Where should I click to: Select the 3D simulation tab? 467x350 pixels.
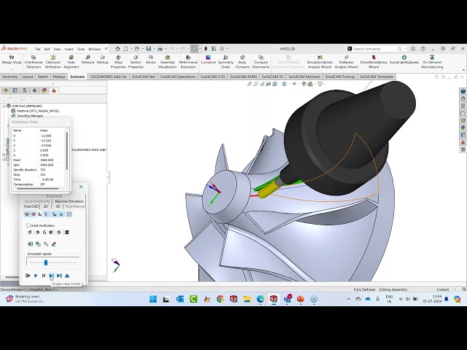tap(58, 206)
